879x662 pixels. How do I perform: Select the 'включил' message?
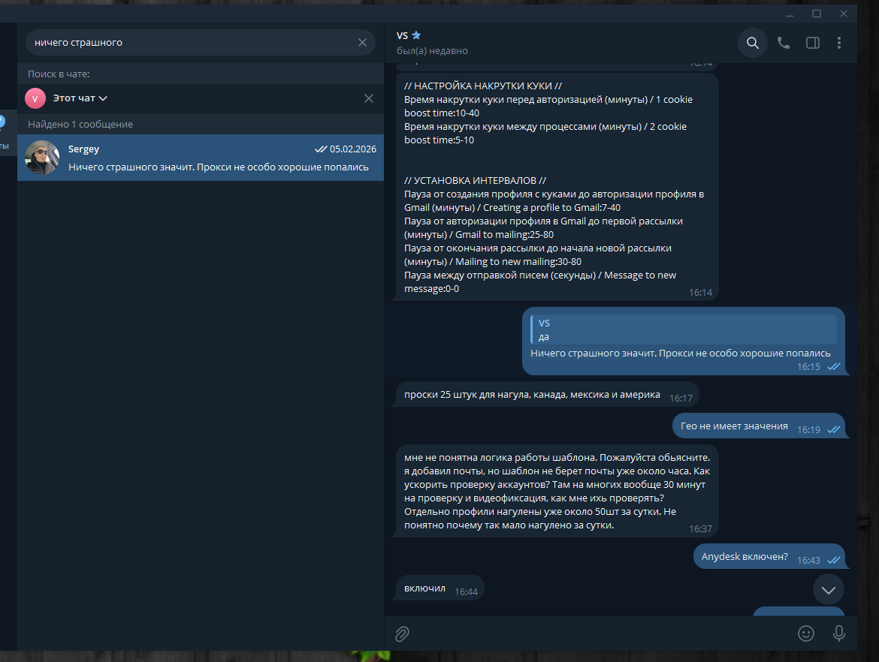(439, 588)
